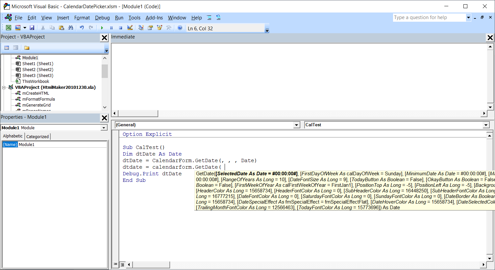The width and height of the screenshot is (495, 270).
Task: Toggle Folders view in Project explorer
Action: coord(27,48)
